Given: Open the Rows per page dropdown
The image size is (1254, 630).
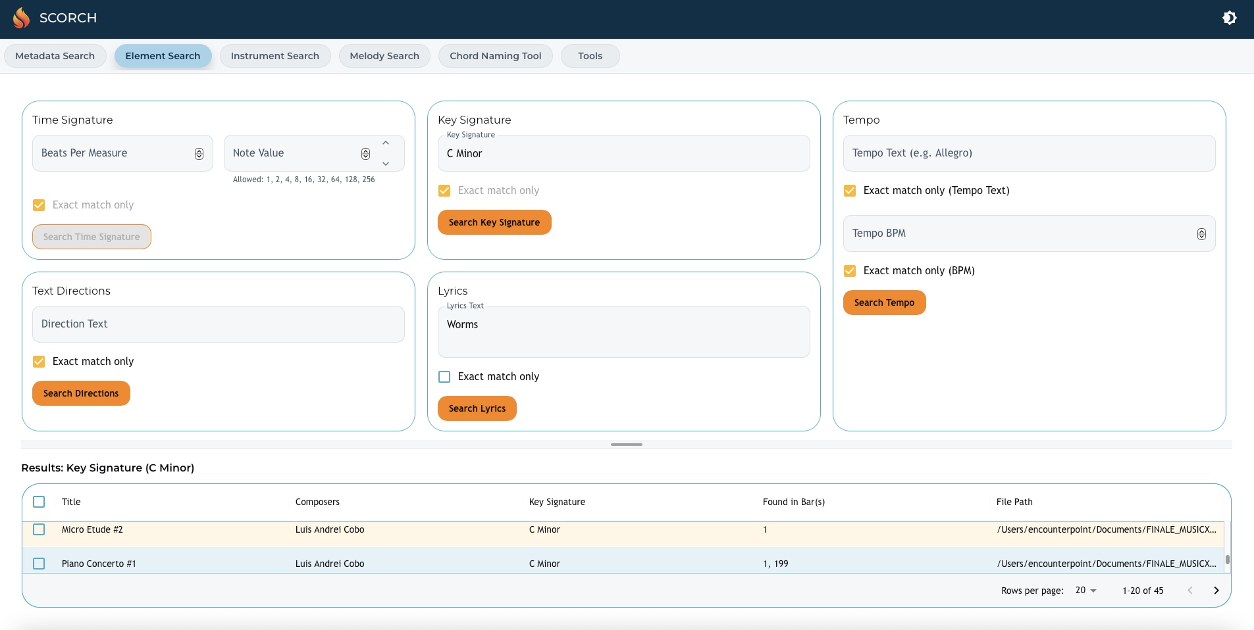Looking at the screenshot, I should coord(1086,591).
